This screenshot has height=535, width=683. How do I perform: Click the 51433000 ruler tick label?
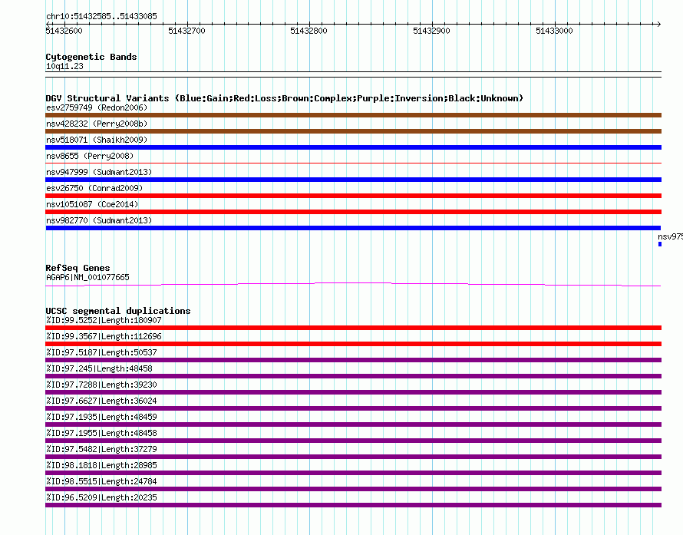[x=554, y=31]
